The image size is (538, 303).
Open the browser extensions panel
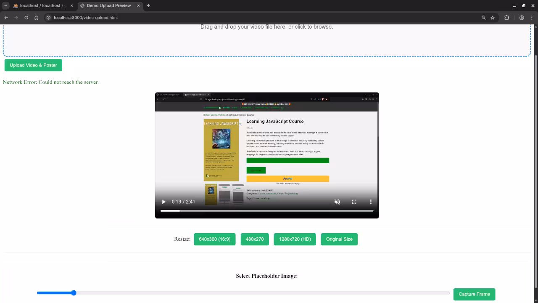coord(506,18)
